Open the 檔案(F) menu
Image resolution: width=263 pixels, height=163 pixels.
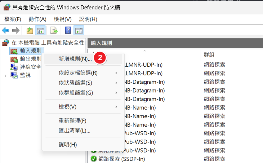click(13, 19)
